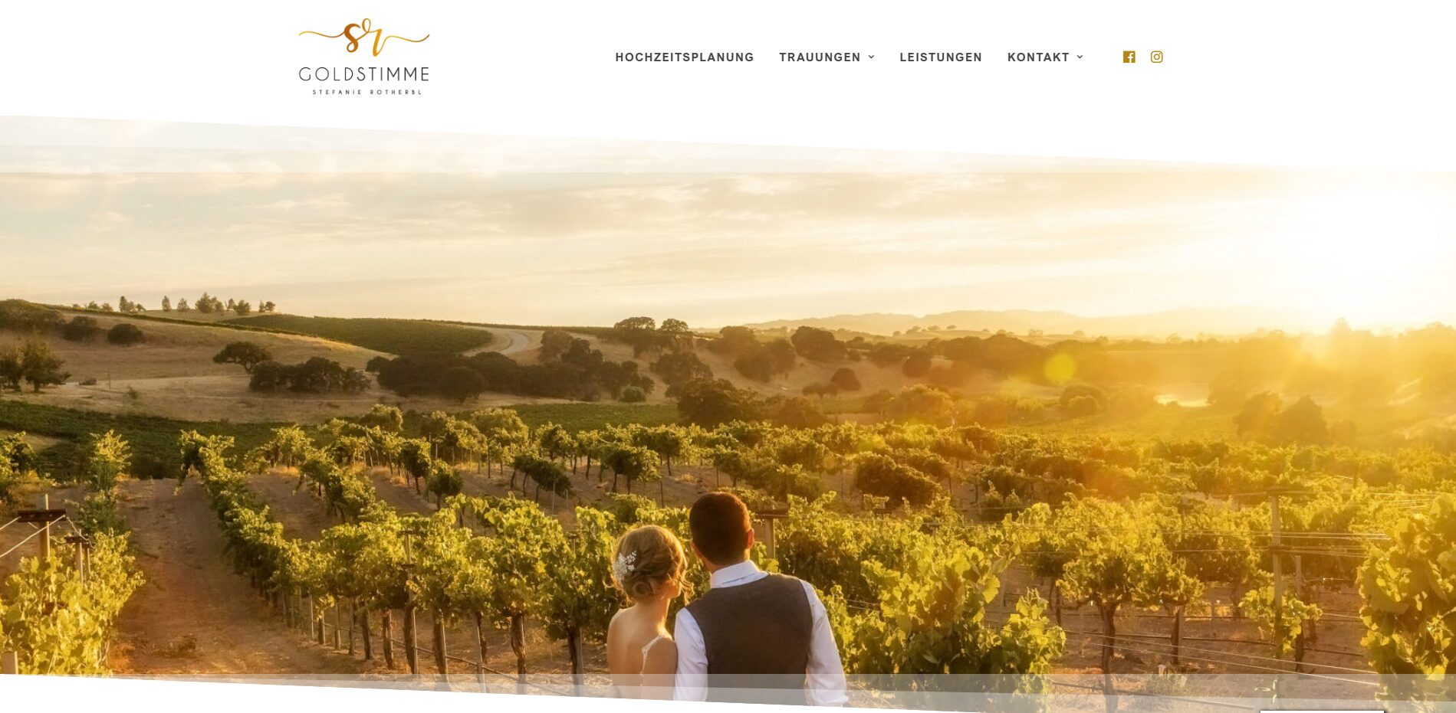Go to the Leistungen page

point(941,57)
